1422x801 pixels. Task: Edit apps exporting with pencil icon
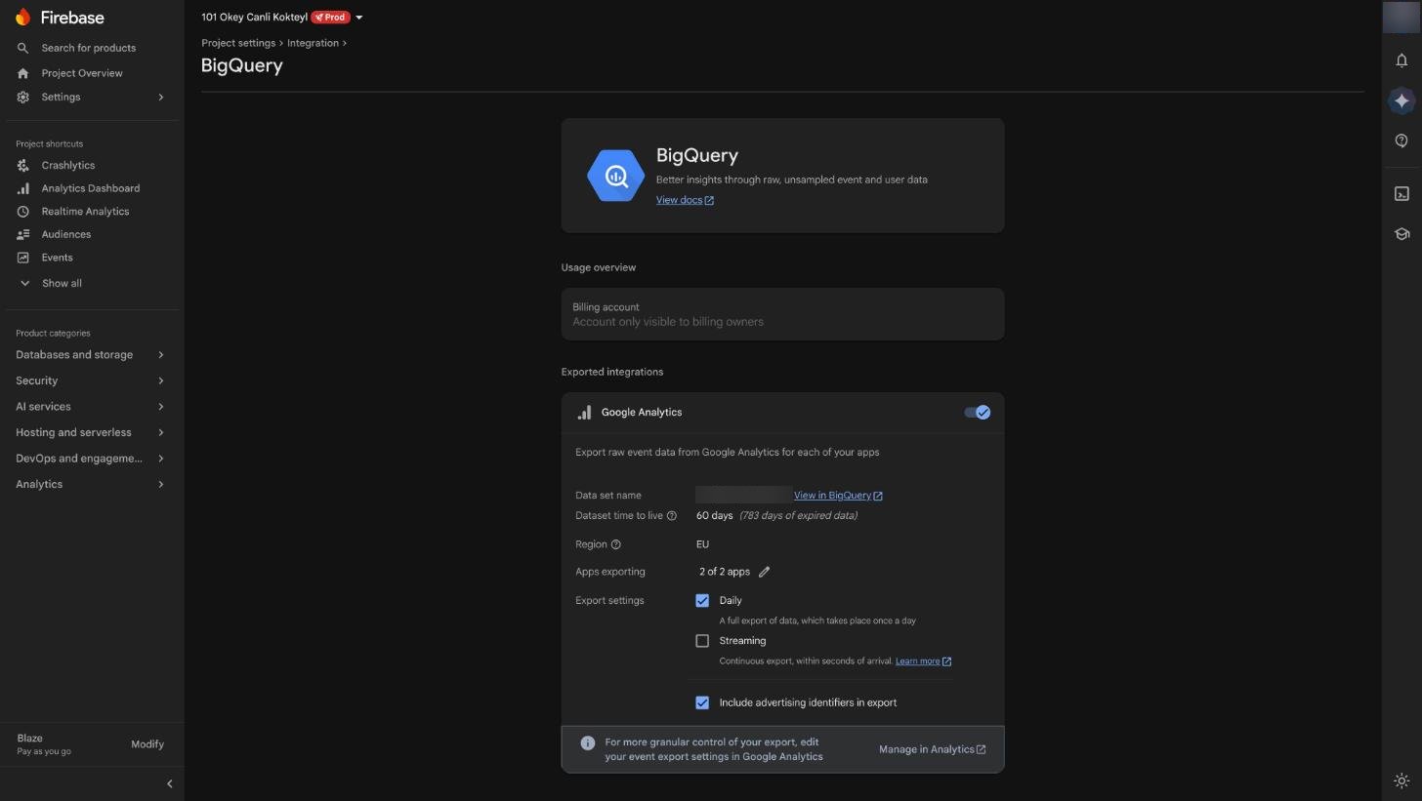[765, 572]
